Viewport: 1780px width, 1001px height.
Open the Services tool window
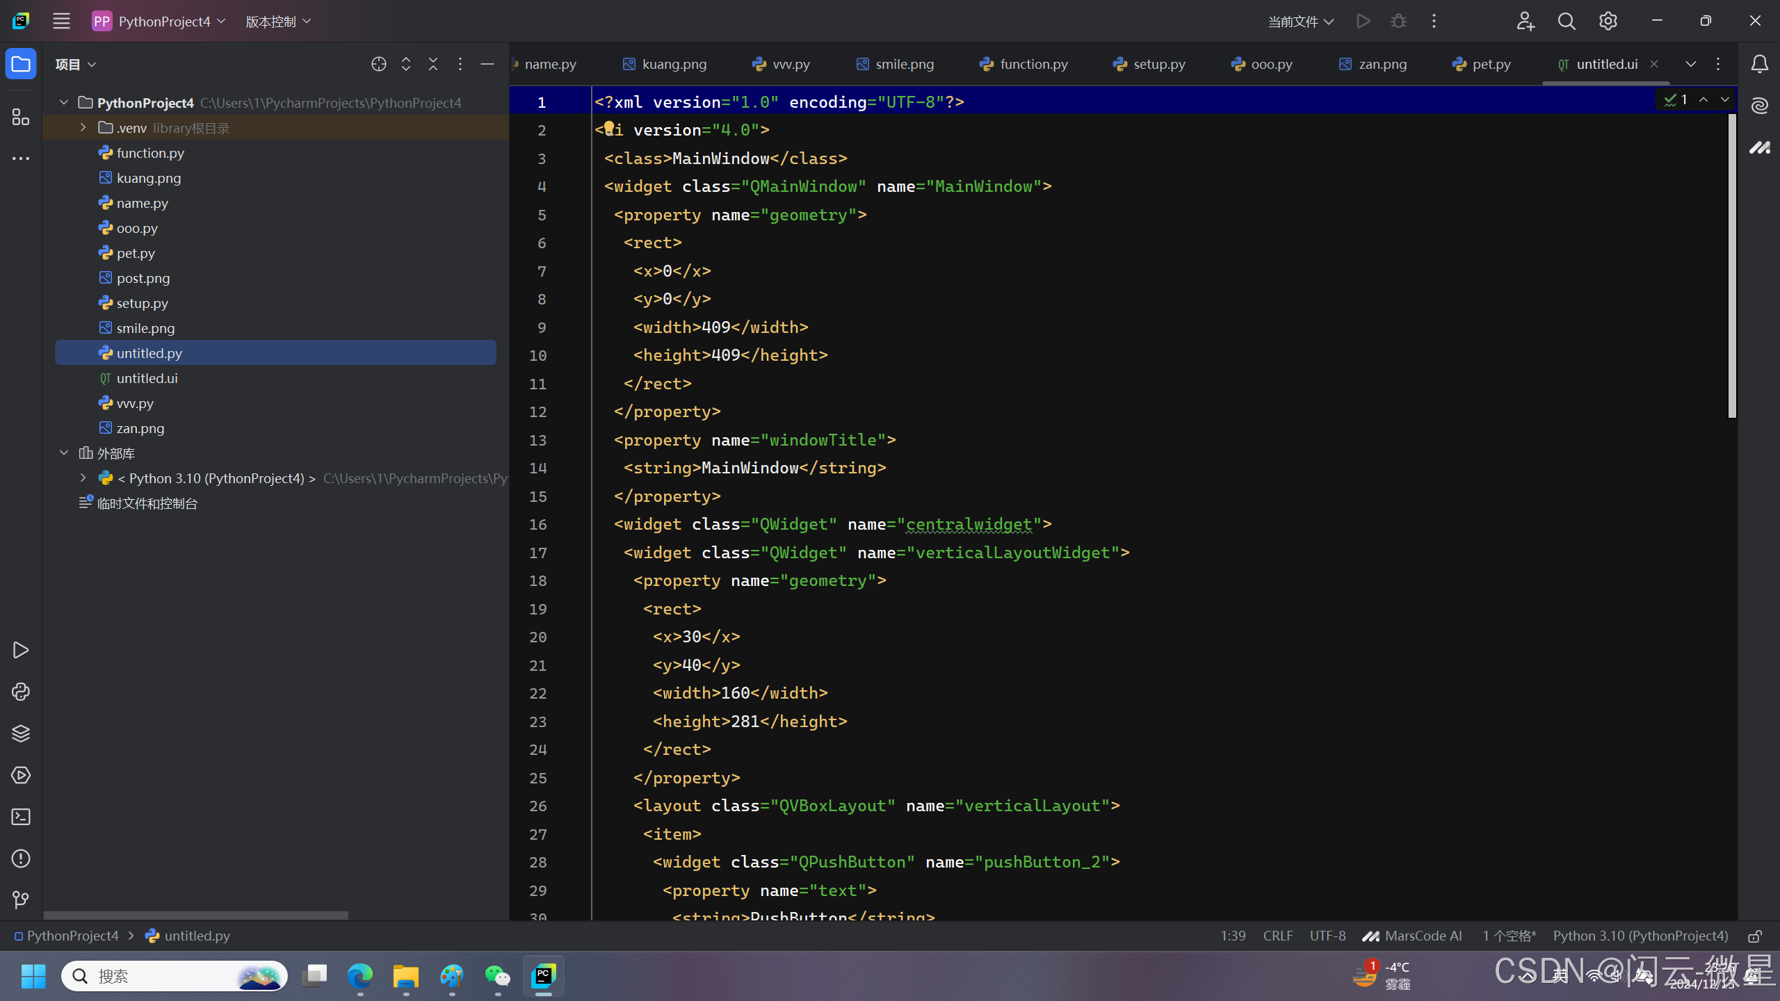pyautogui.click(x=21, y=775)
